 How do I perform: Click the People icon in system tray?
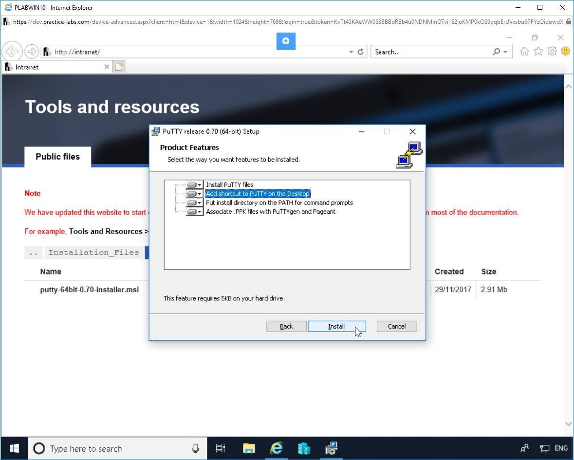pyautogui.click(x=524, y=448)
